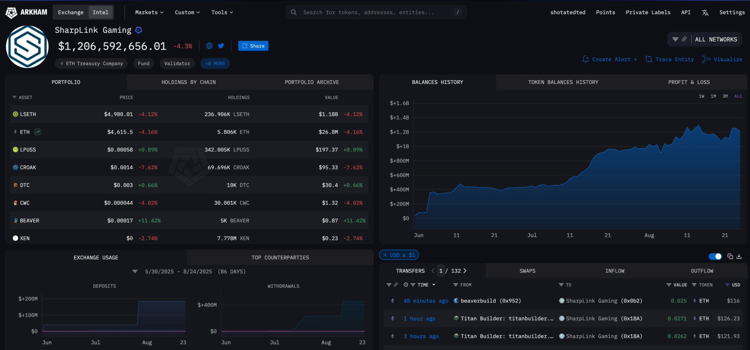Click the Share button
750x350 pixels.
click(253, 45)
